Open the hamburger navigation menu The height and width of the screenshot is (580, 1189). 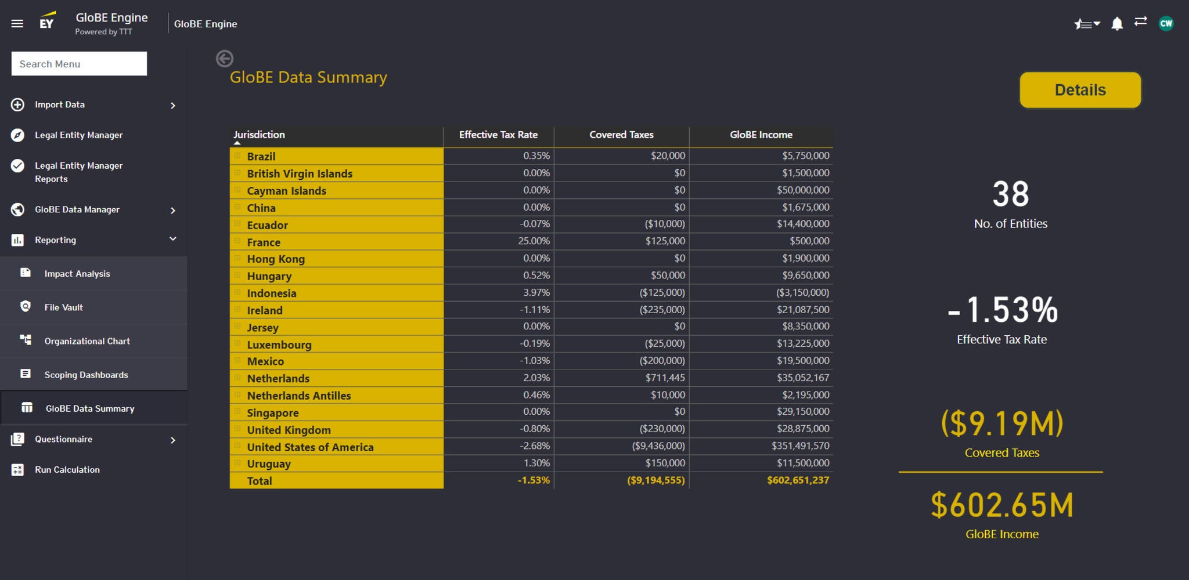click(17, 24)
